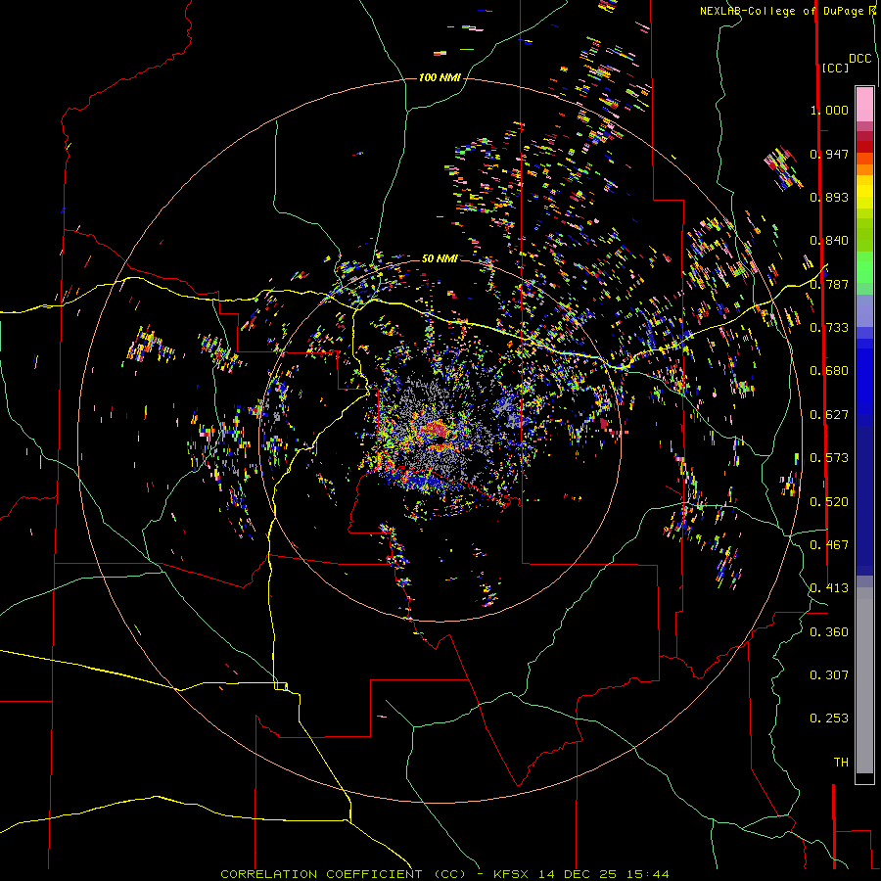Click the 0.733 color scale label

(829, 328)
